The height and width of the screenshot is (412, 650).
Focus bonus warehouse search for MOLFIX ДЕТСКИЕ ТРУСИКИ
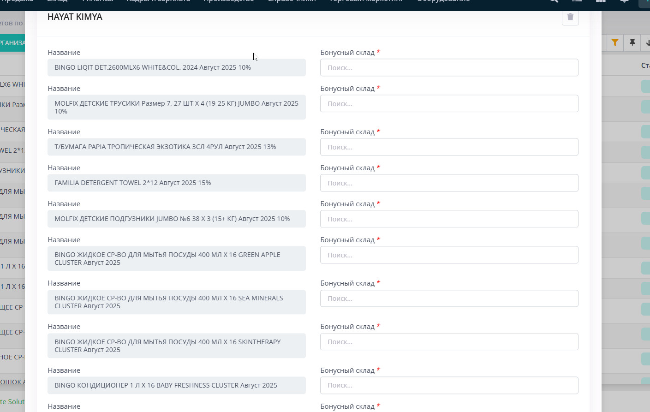(449, 103)
